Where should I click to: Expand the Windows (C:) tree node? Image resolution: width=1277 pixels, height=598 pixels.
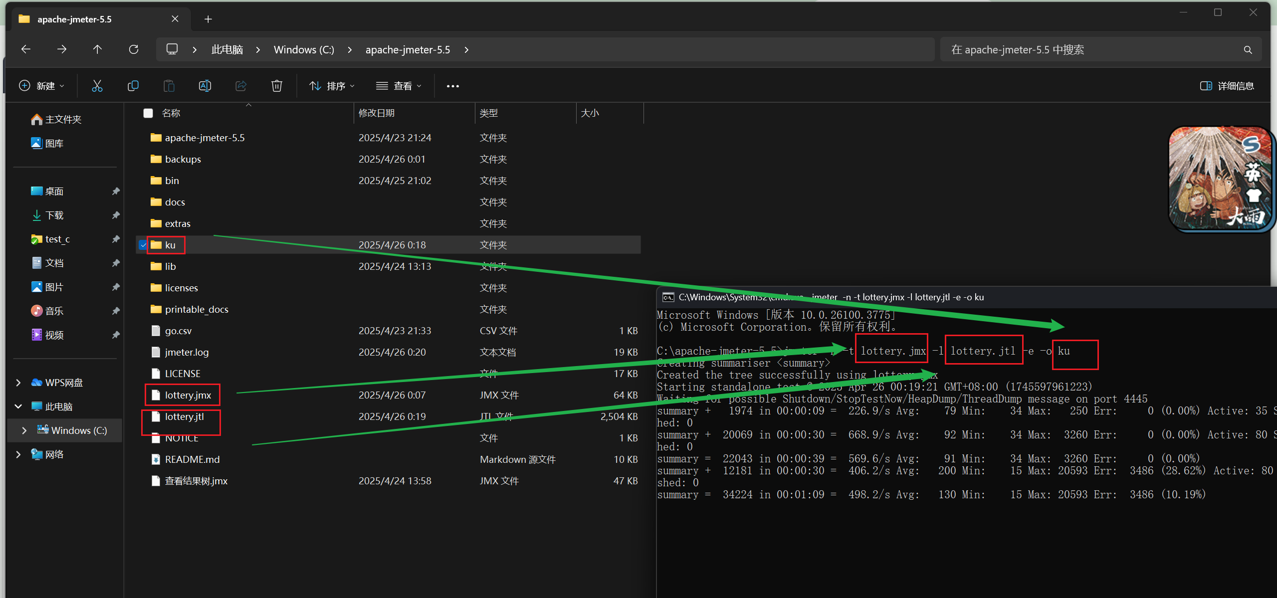tap(24, 430)
